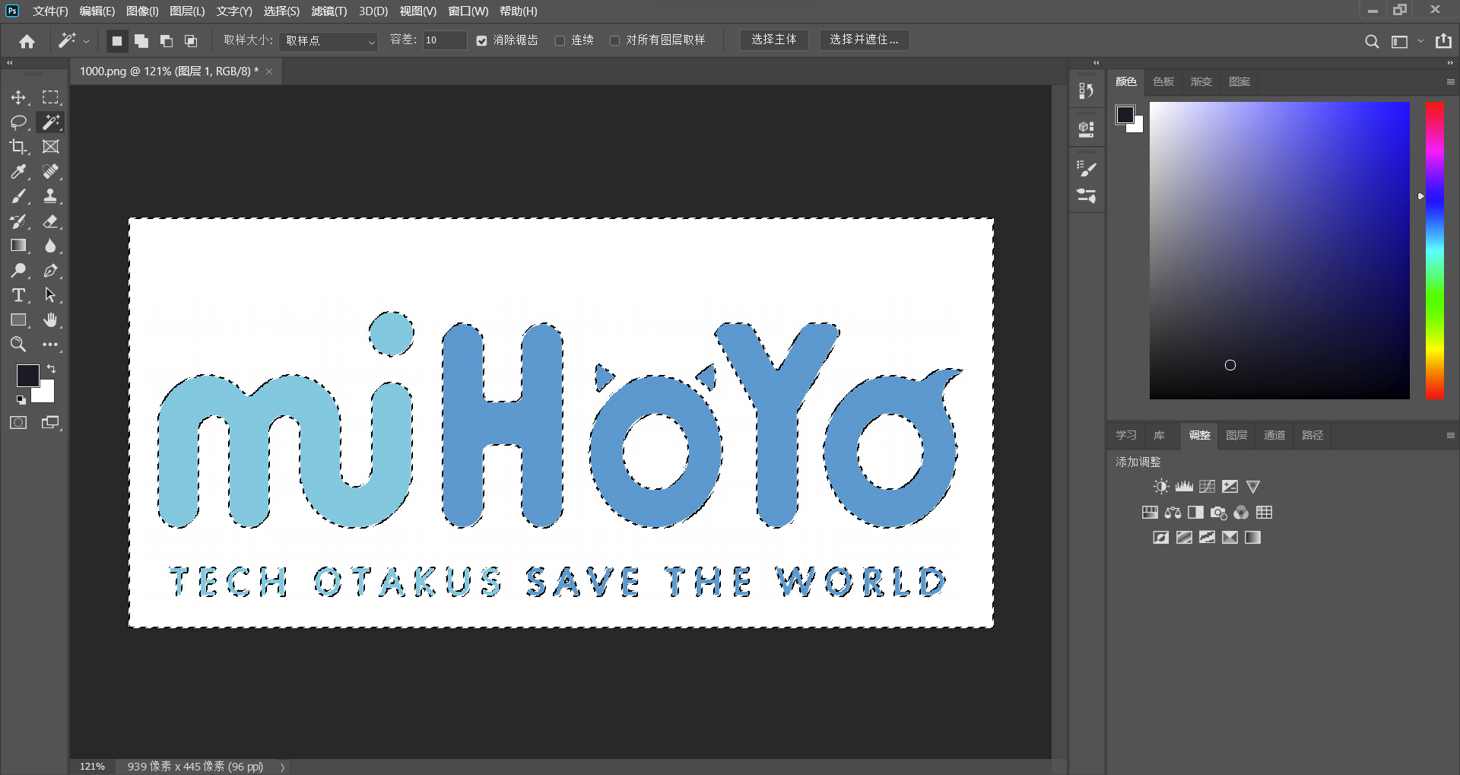
Task: Reset default foreground/background colors
Action: tap(21, 400)
